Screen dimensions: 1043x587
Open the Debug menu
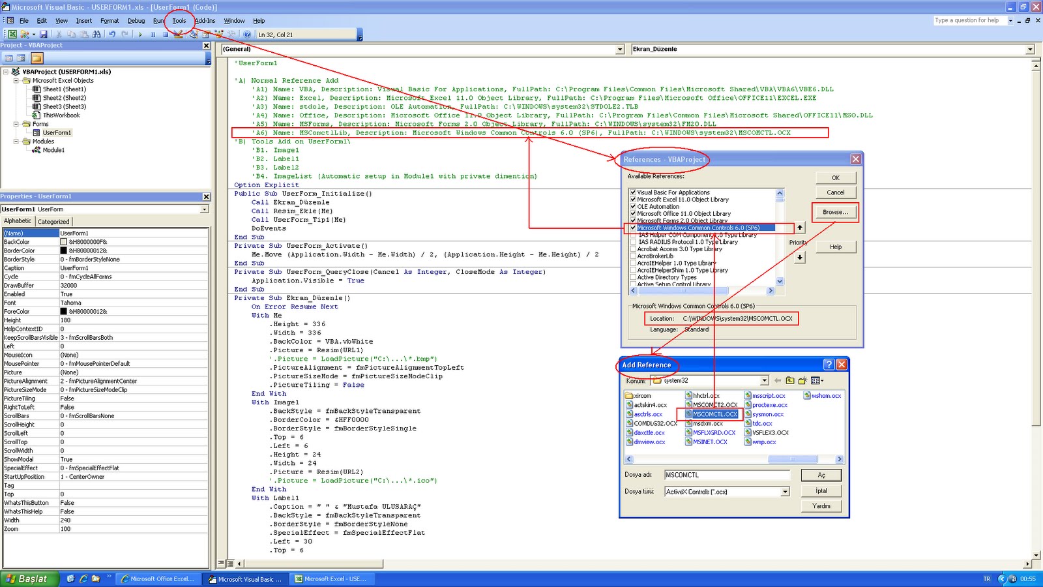(136, 21)
